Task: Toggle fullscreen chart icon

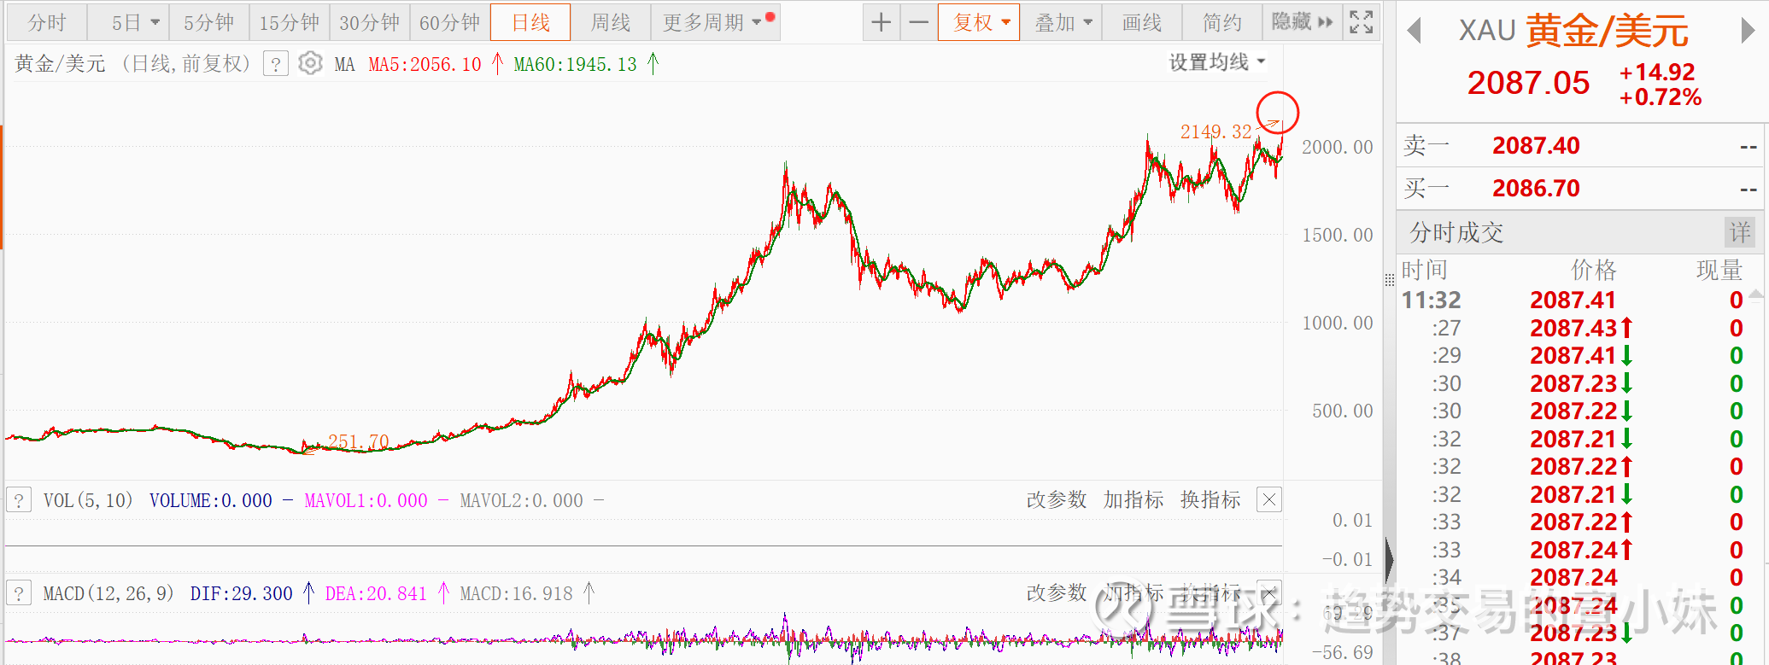Action: tap(1362, 22)
